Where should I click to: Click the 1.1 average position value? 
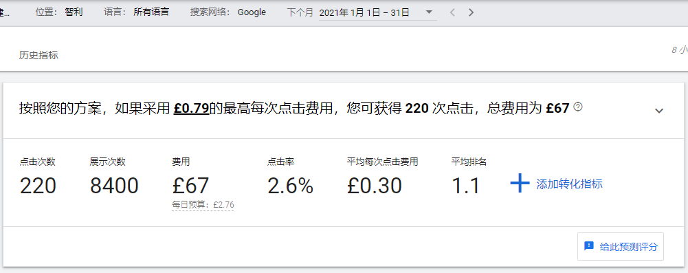[466, 186]
